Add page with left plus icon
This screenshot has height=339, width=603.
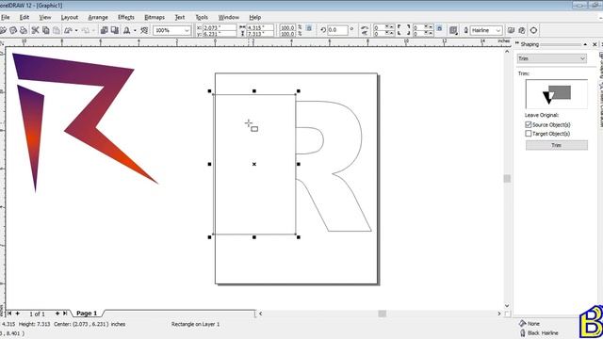click(x=17, y=314)
